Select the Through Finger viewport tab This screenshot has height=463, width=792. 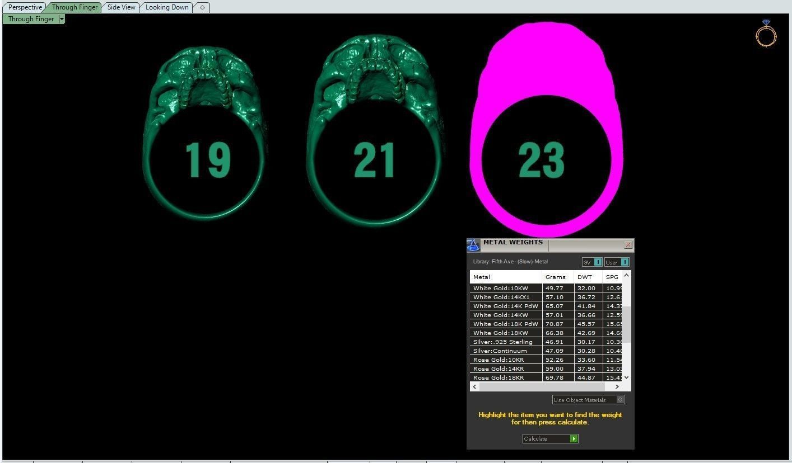(74, 7)
